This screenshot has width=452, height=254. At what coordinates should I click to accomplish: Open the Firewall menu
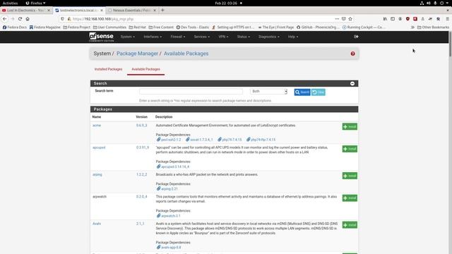(177, 37)
